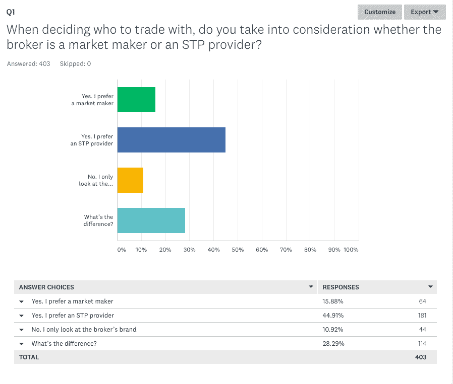Open the Export dropdown menu
Screen dimensions: 453x384
(425, 12)
